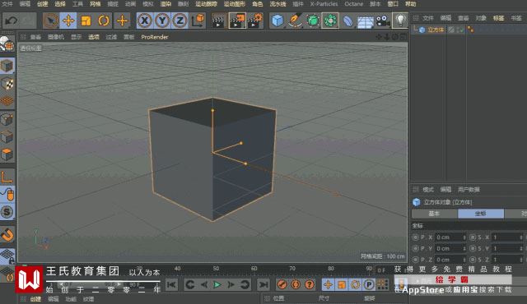Render to Picture Viewer icon
The height and width of the screenshot is (304, 527).
(x=237, y=21)
